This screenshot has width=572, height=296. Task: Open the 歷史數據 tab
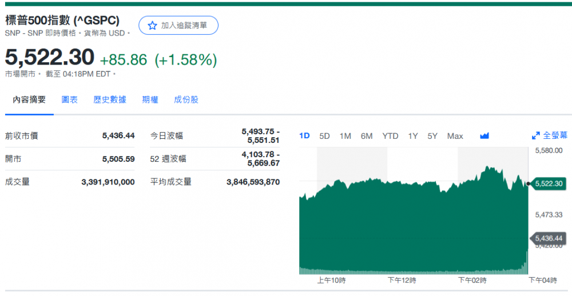(110, 100)
